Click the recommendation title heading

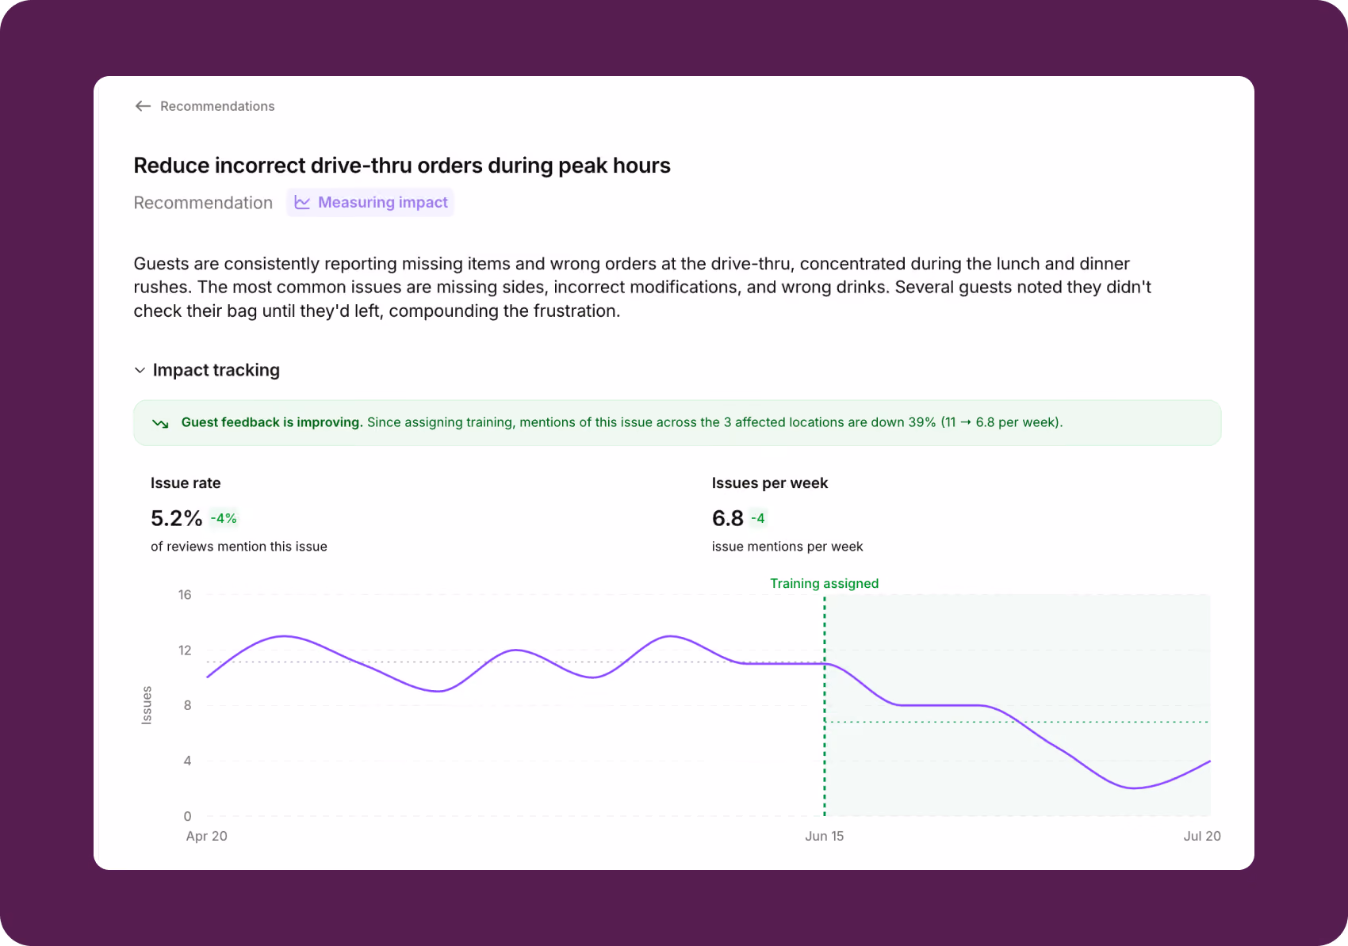click(402, 166)
